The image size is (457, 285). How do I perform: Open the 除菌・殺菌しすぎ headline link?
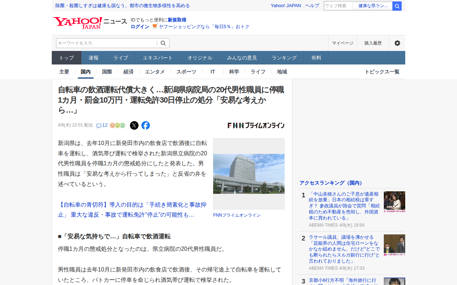pos(122,6)
